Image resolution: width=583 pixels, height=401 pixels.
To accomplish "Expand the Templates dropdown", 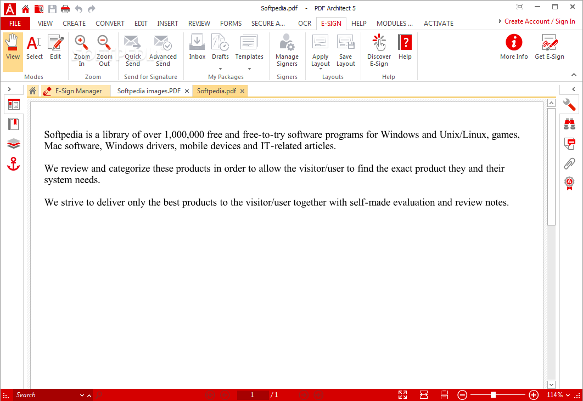I will [249, 69].
